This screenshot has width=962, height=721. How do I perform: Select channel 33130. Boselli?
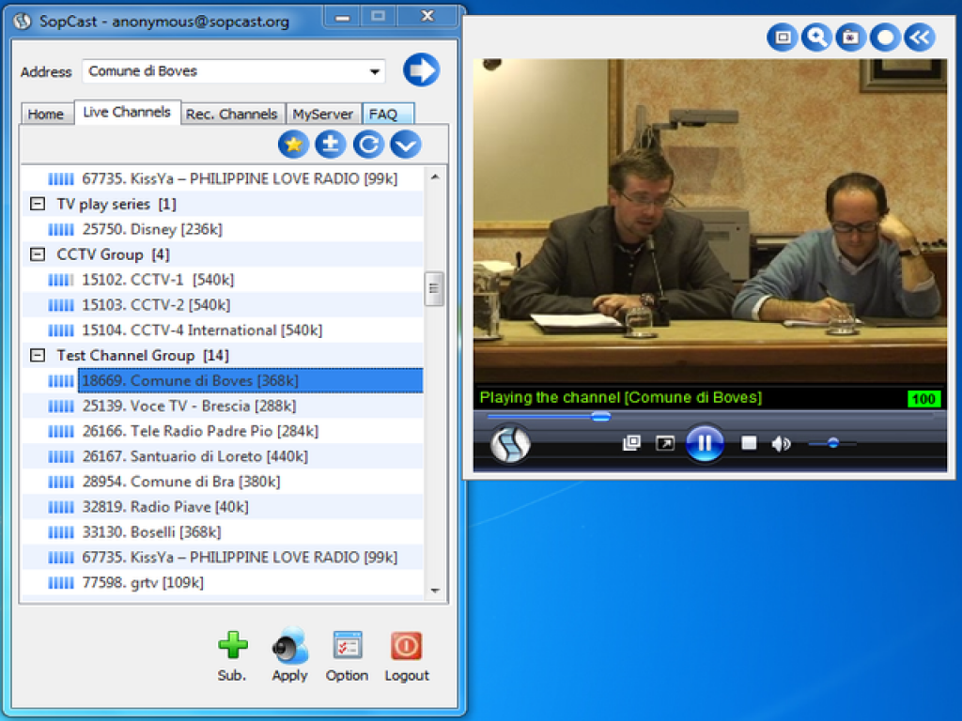[x=151, y=532]
